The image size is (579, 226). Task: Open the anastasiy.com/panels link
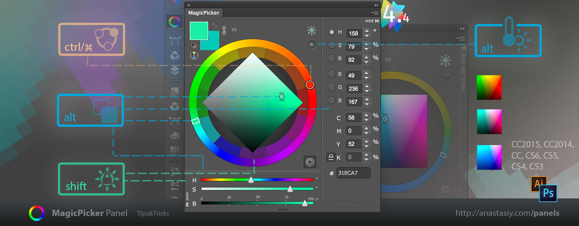pos(507,213)
